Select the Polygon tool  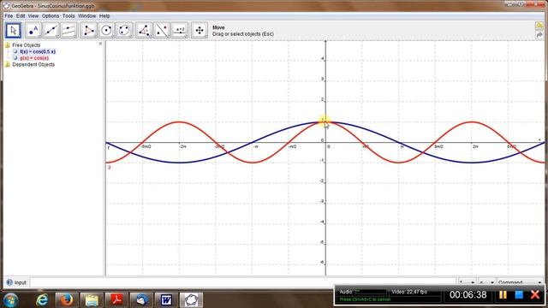[x=88, y=31]
